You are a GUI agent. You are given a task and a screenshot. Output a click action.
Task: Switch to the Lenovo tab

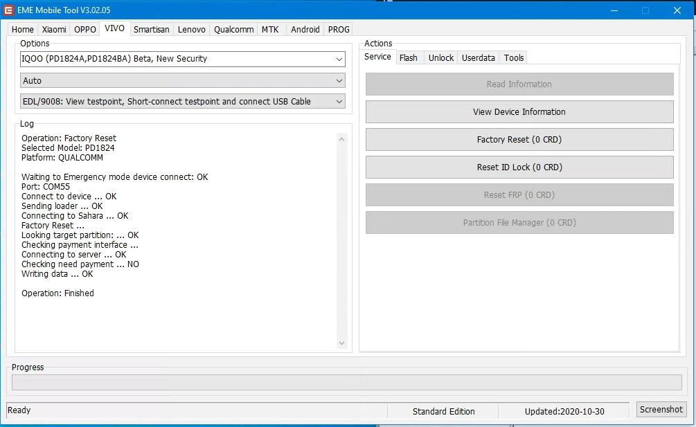(191, 29)
